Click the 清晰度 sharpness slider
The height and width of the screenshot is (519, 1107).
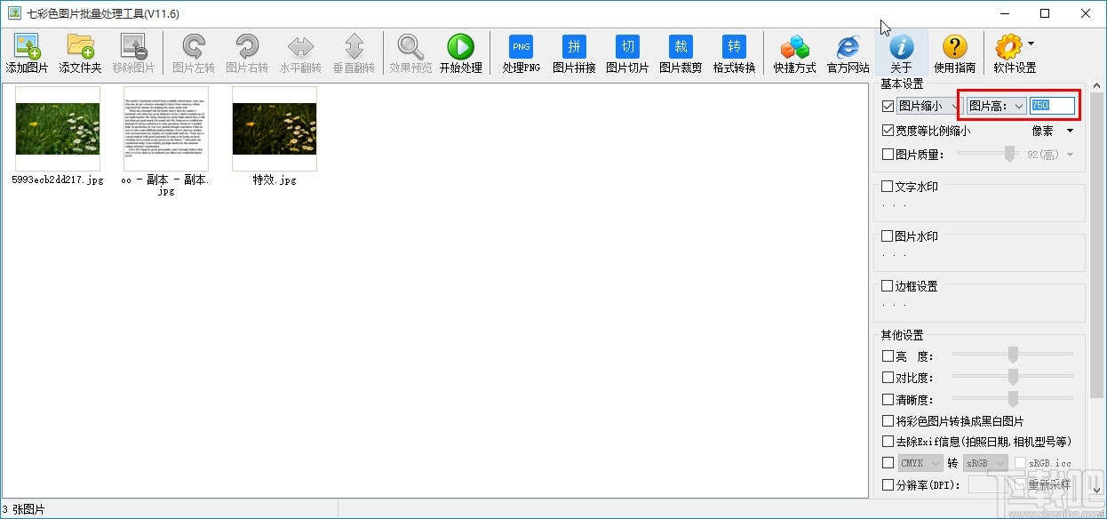(1013, 399)
